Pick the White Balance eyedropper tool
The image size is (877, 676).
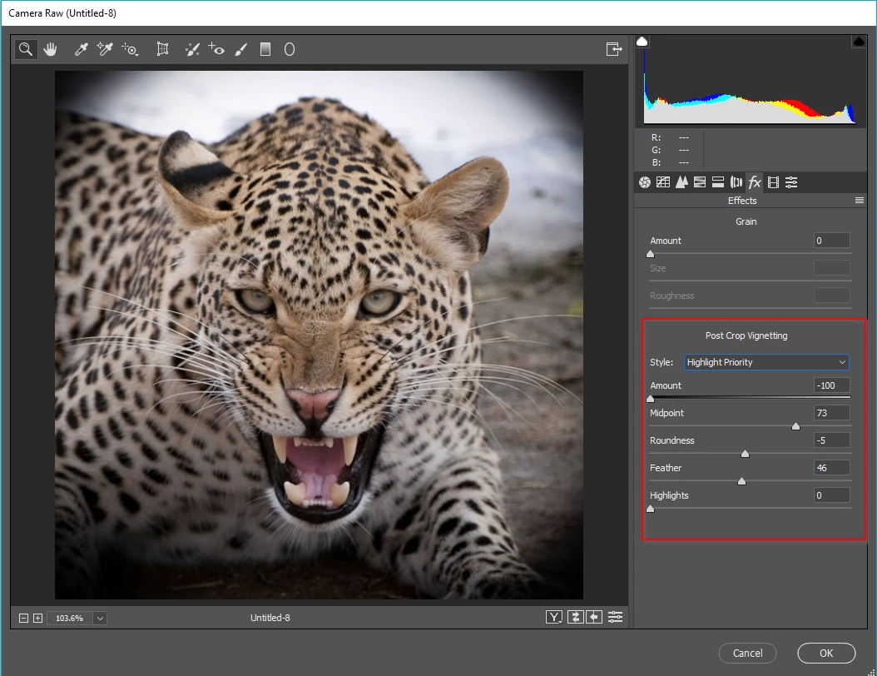82,50
